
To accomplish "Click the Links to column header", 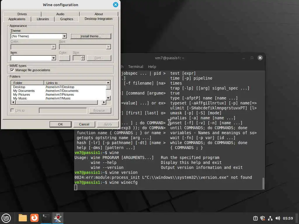I will (x=75, y=83).
